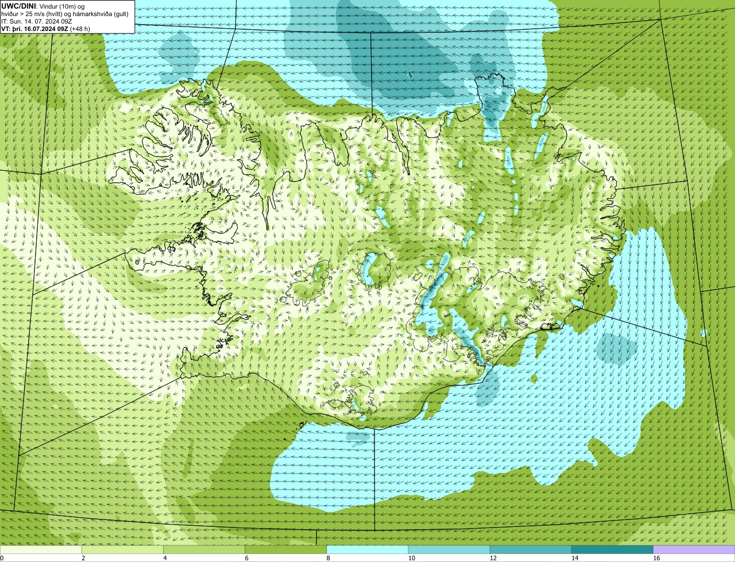
Task: Click the "IT: Sun. 14. 07. 2024 09Z" line
Action: coord(37,21)
